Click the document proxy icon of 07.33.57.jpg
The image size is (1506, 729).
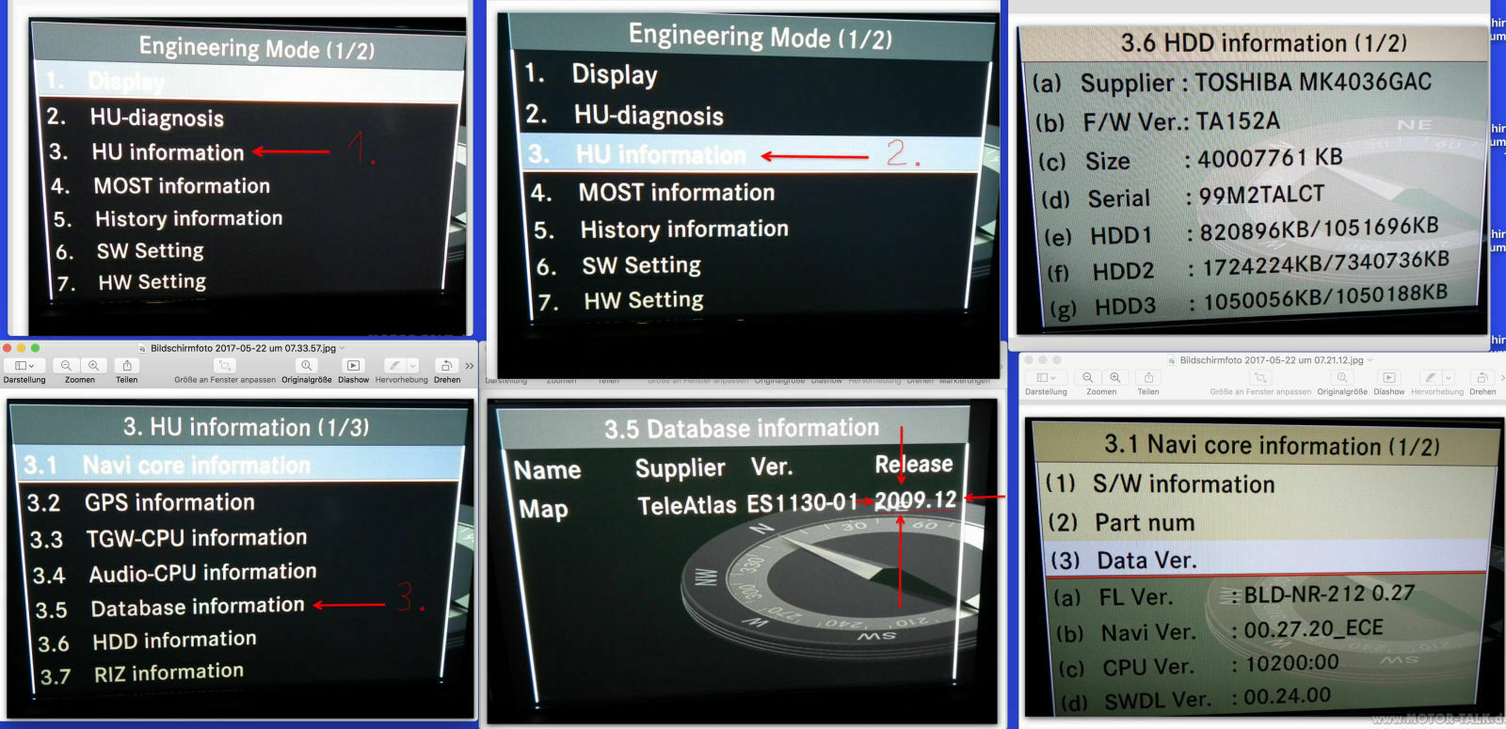[x=142, y=348]
